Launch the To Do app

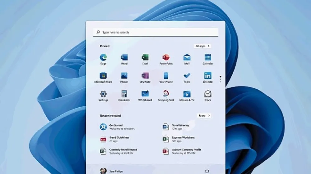pos(187,77)
